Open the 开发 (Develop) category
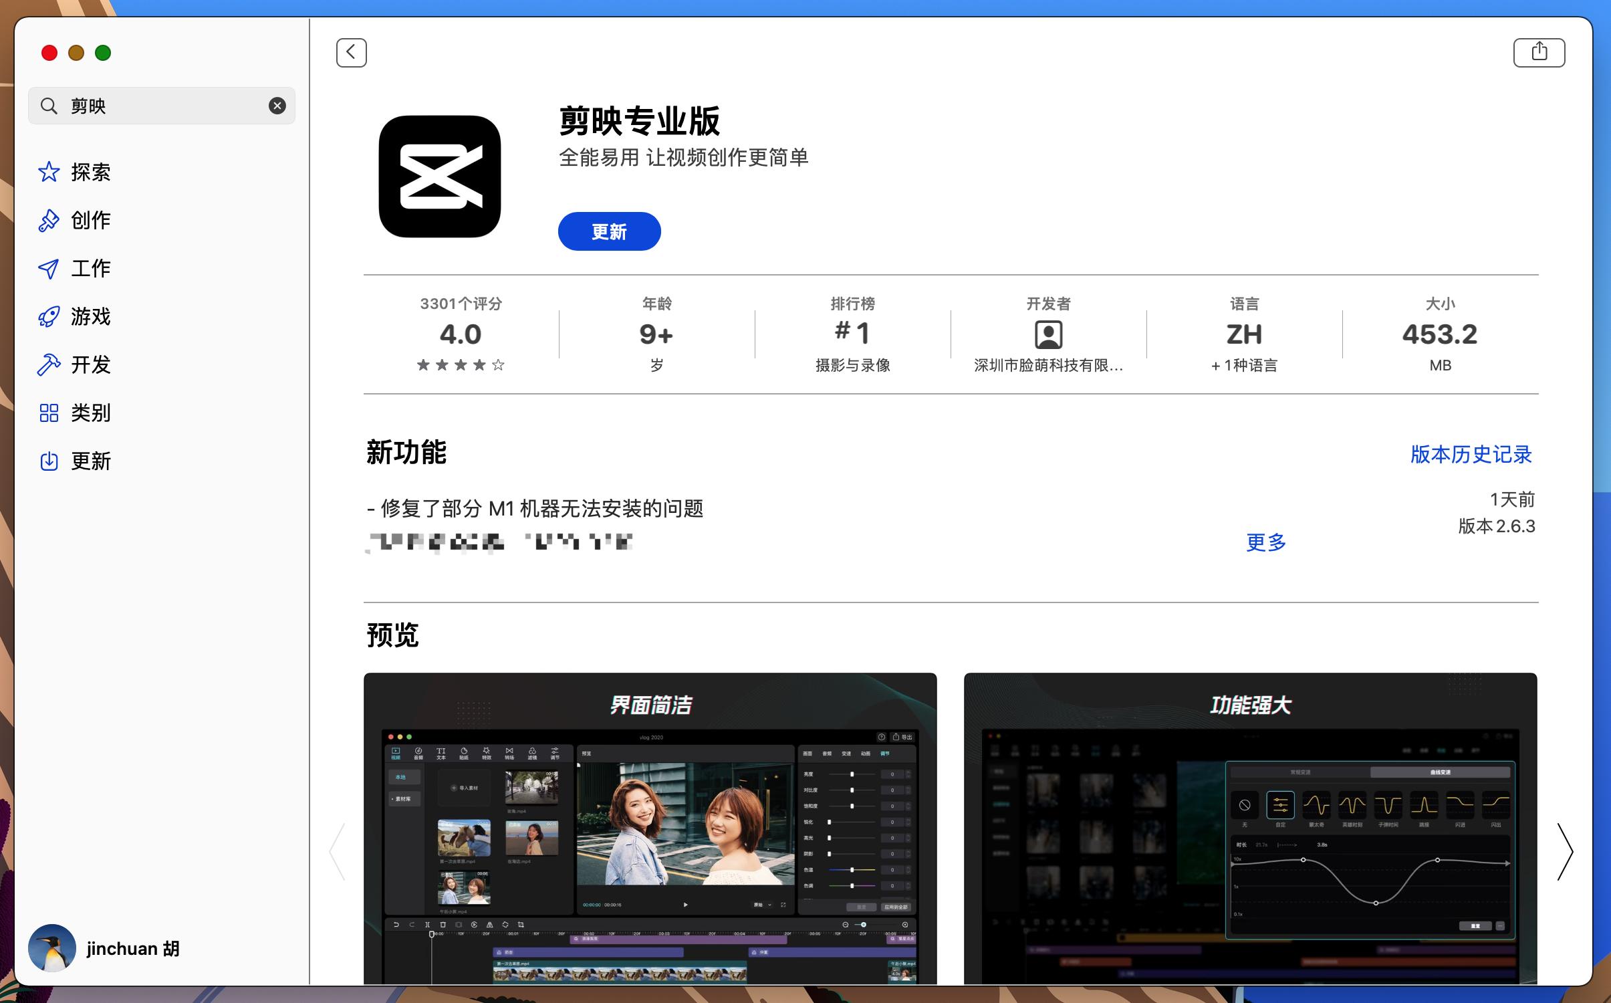This screenshot has height=1003, width=1611. [90, 364]
